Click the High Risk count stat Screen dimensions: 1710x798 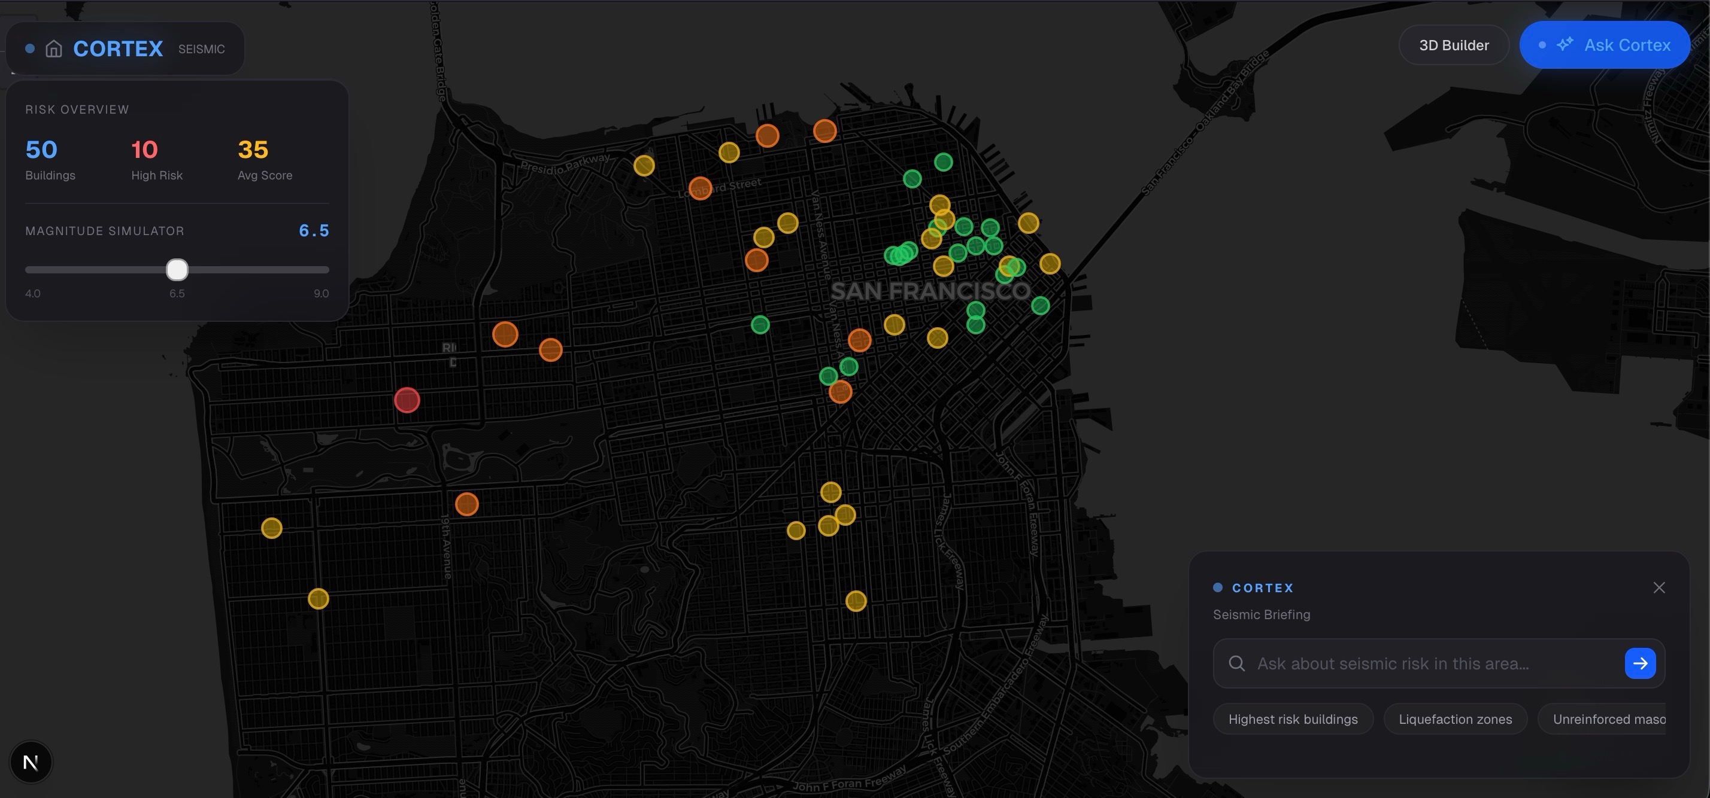(145, 150)
